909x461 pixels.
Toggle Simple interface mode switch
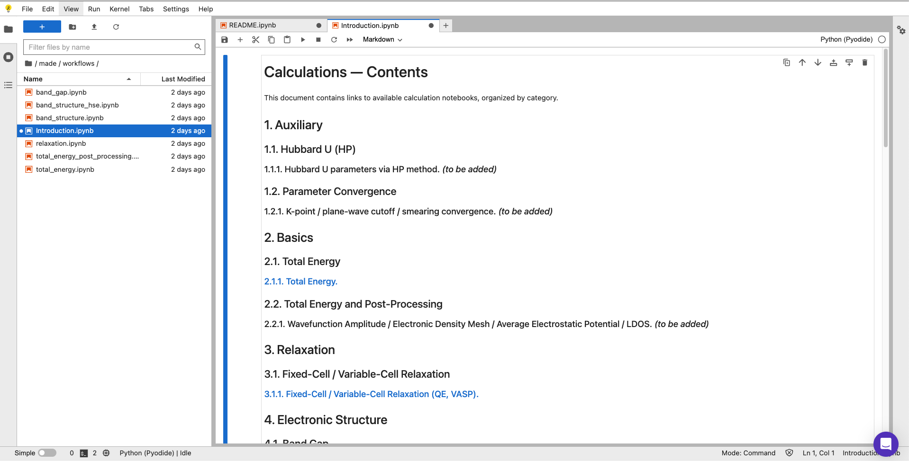point(47,453)
